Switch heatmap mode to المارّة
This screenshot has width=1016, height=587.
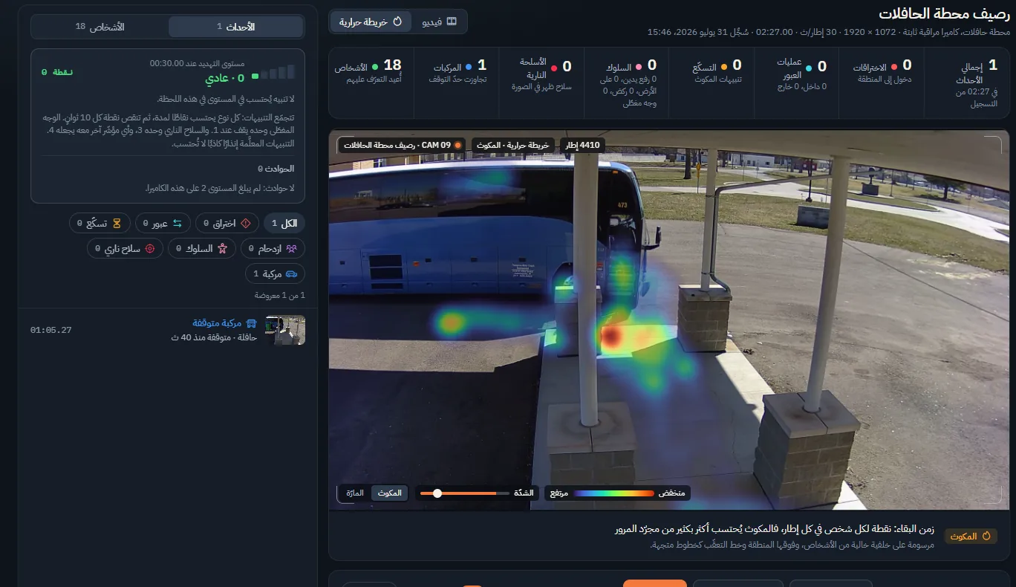click(x=355, y=493)
